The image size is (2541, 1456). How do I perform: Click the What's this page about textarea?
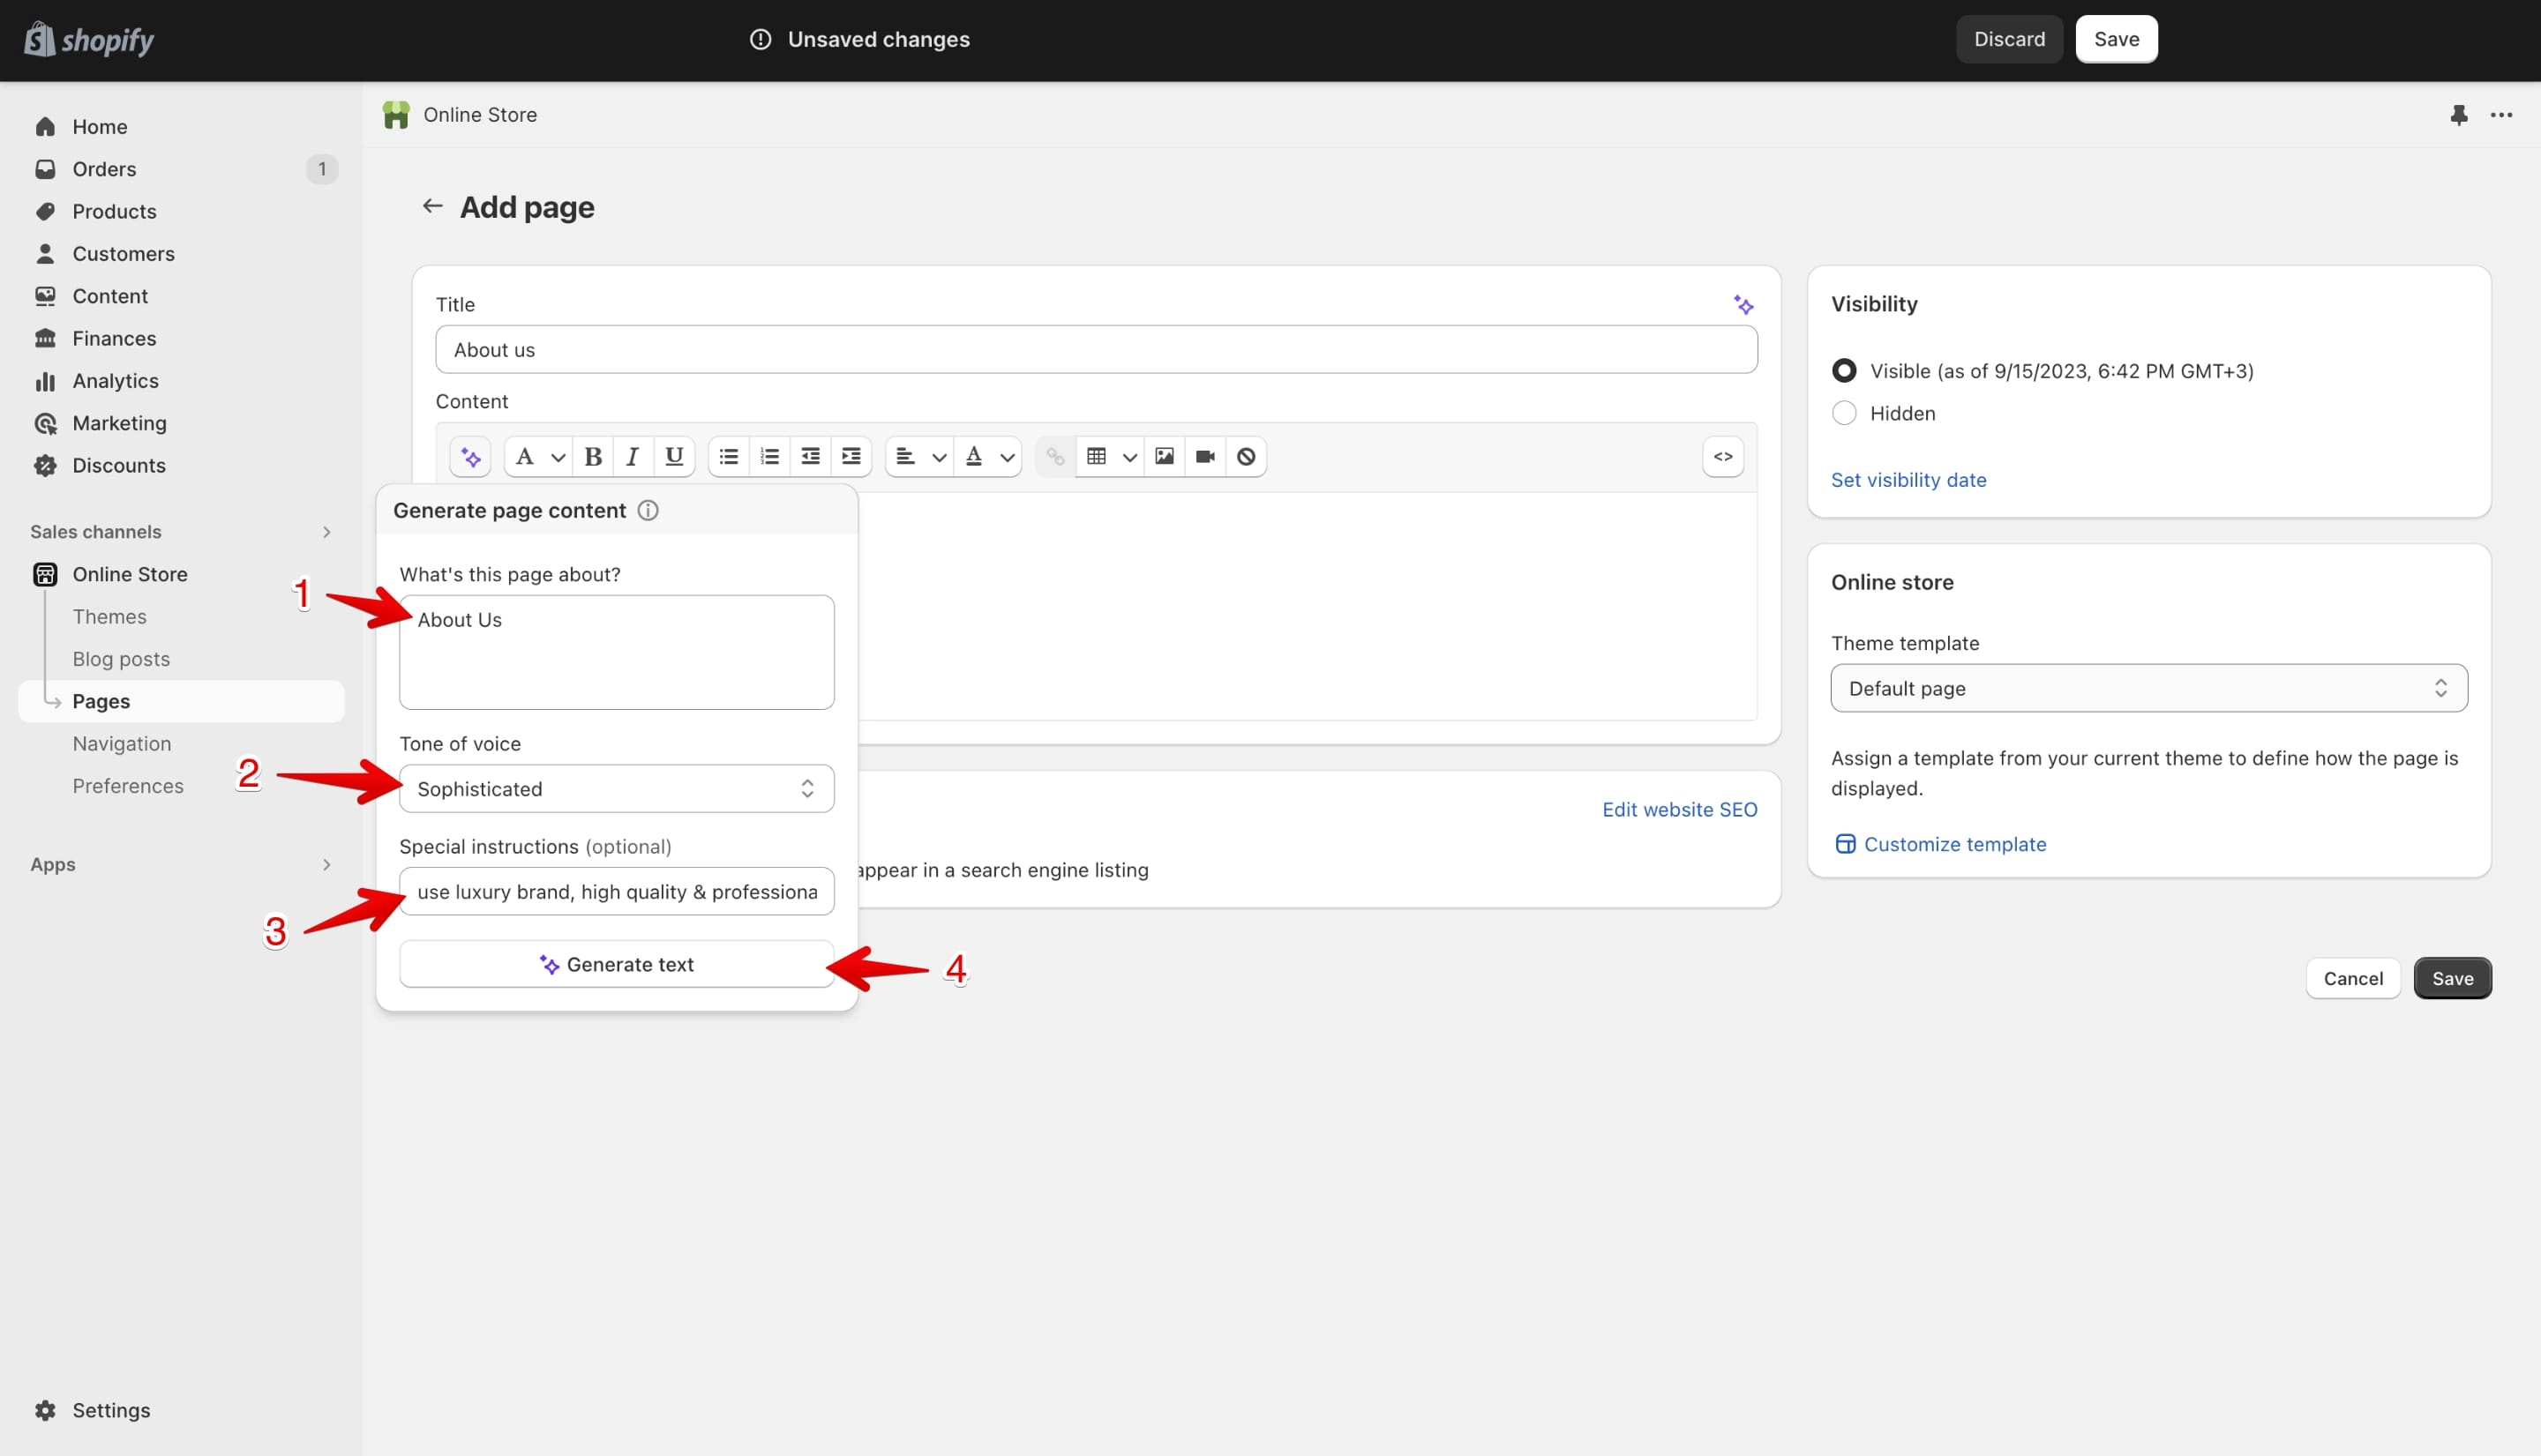click(616, 652)
